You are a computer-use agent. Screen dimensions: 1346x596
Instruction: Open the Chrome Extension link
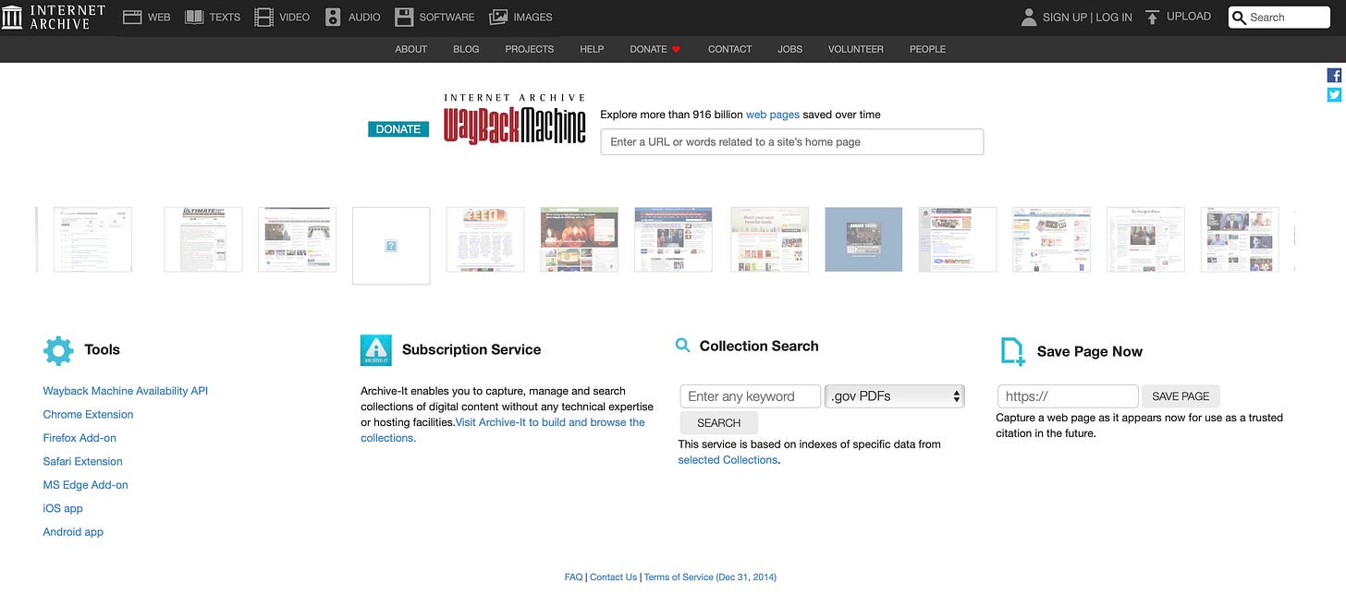click(89, 415)
